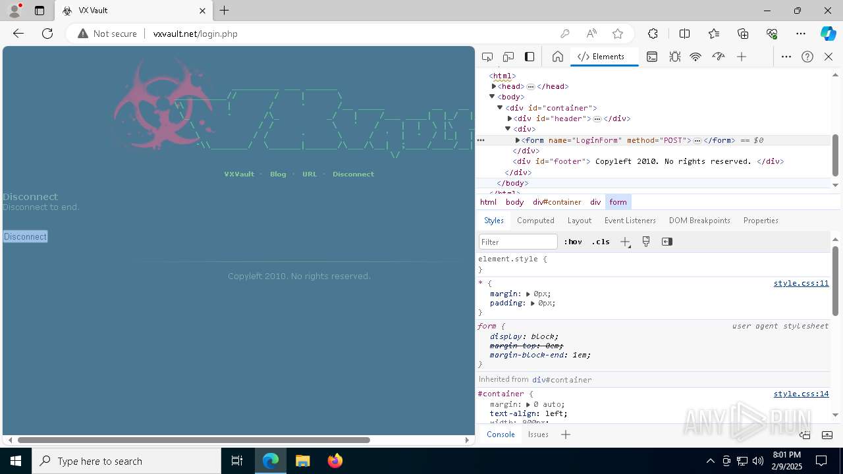The height and width of the screenshot is (474, 843).
Task: Open the Blog navigation link
Action: (278, 174)
